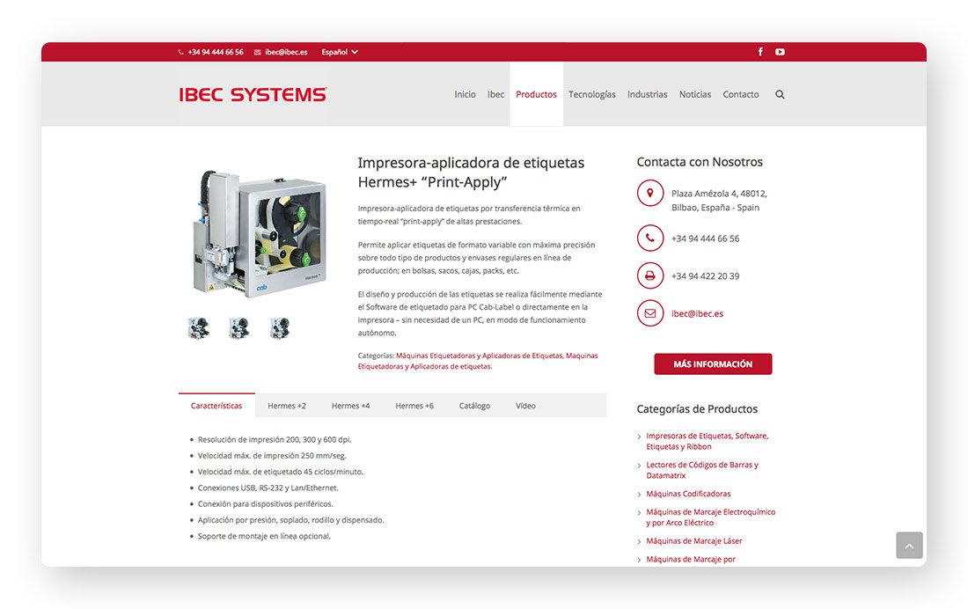Select the Características tab

216,405
